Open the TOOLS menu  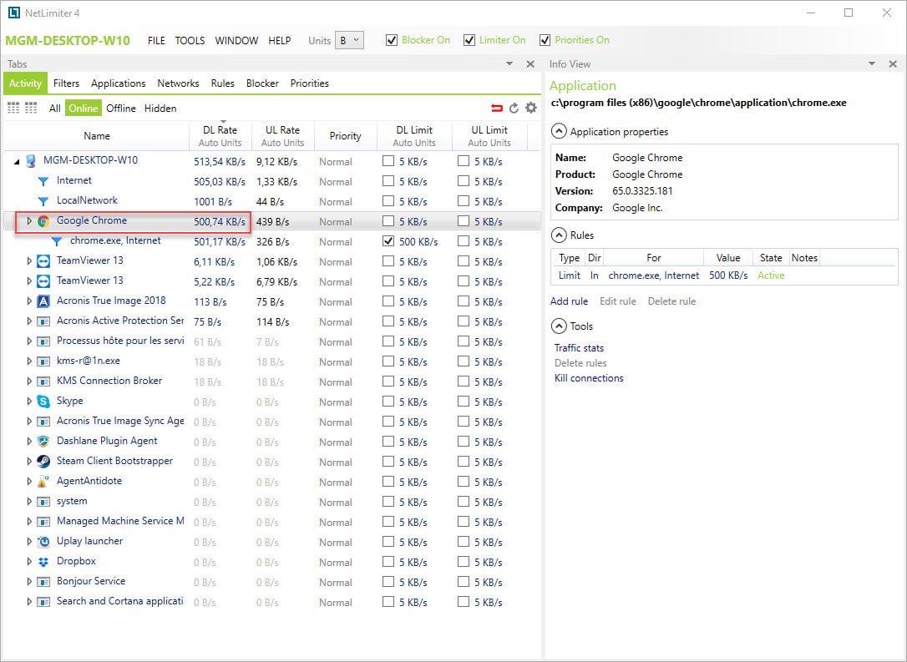pos(190,41)
